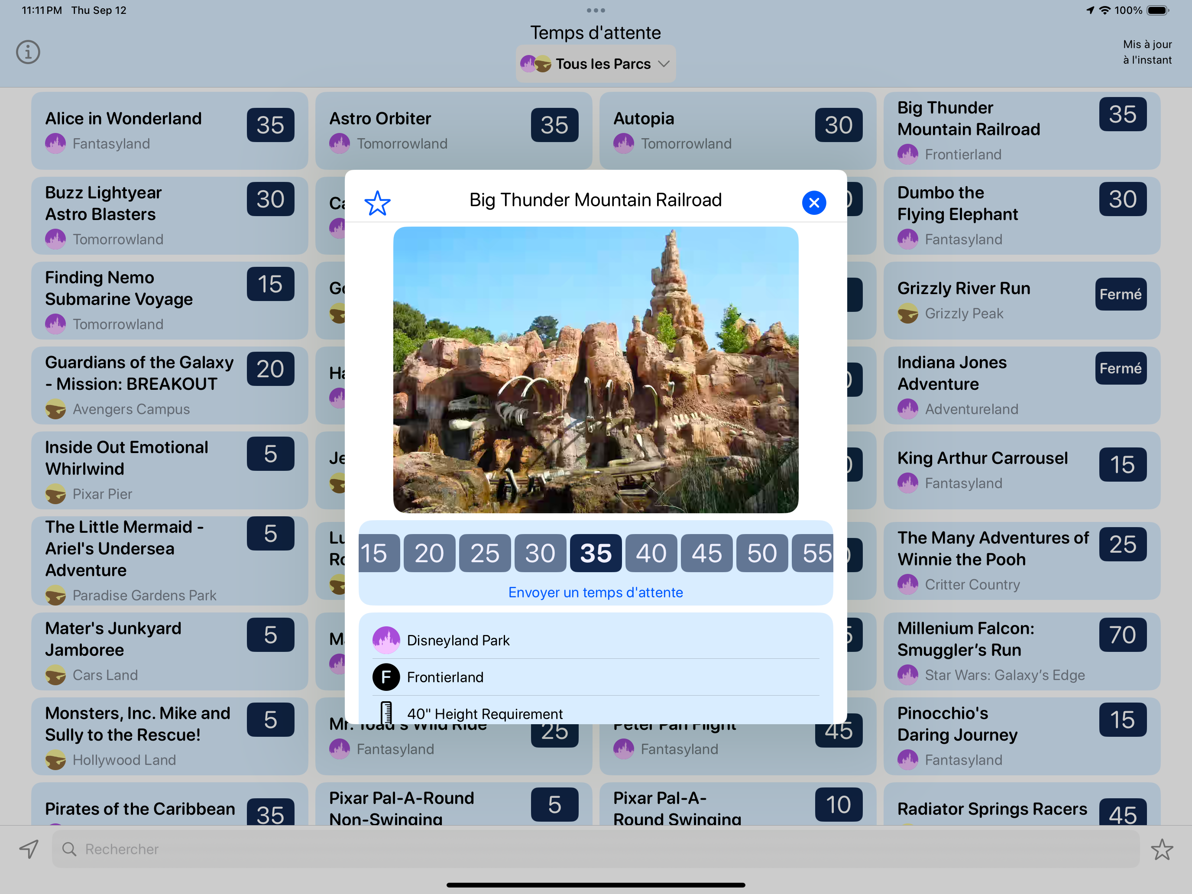Image resolution: width=1192 pixels, height=894 pixels.
Task: Select 20 minute wait time option
Action: coord(429,553)
